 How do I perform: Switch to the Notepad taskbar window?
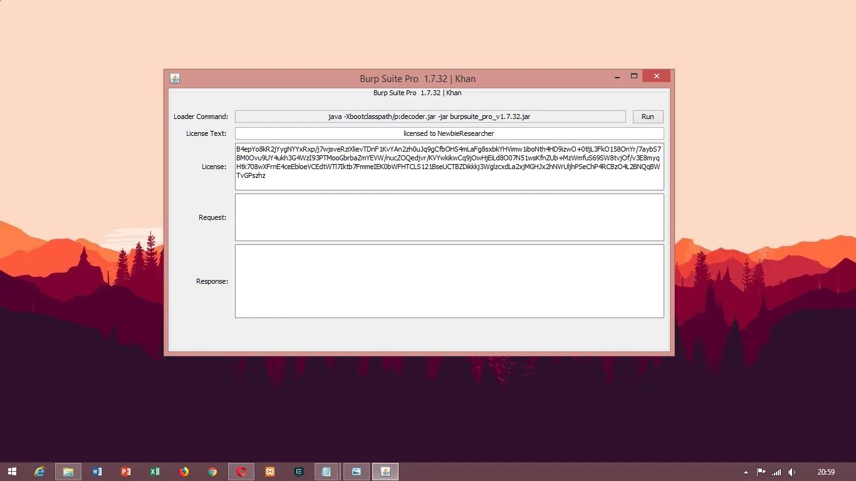(326, 472)
